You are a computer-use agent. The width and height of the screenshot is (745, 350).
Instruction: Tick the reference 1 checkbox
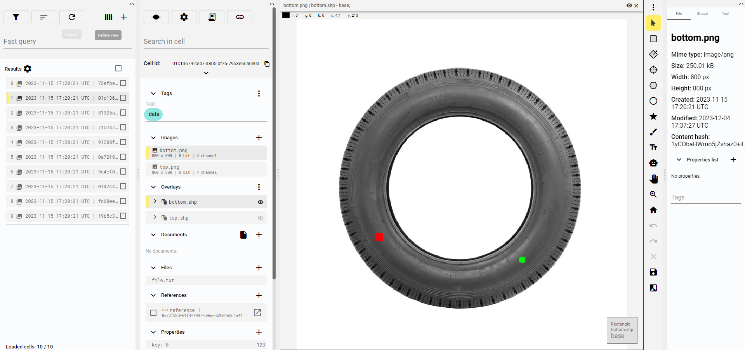point(153,313)
